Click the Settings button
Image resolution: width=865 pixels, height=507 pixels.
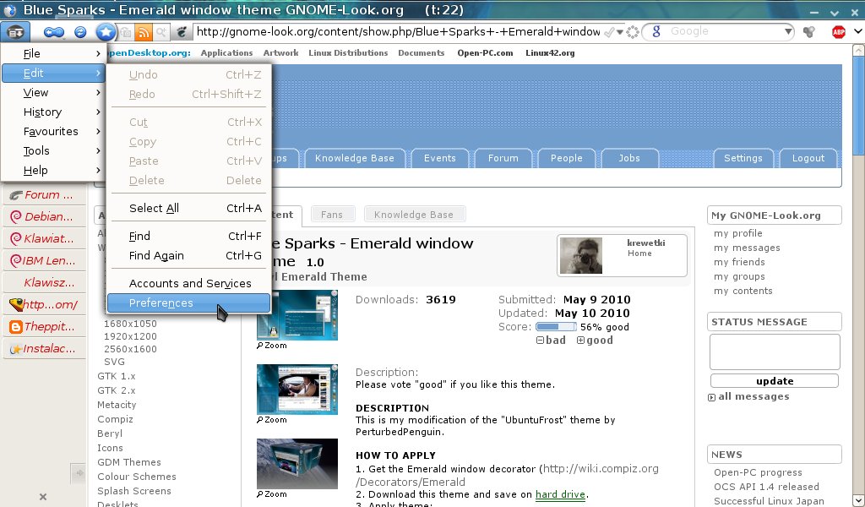pyautogui.click(x=743, y=158)
